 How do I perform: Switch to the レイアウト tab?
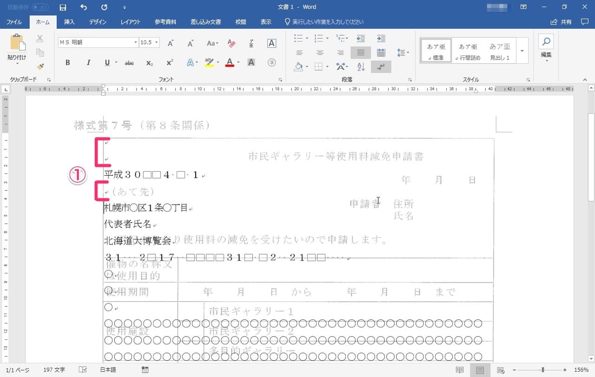click(131, 22)
